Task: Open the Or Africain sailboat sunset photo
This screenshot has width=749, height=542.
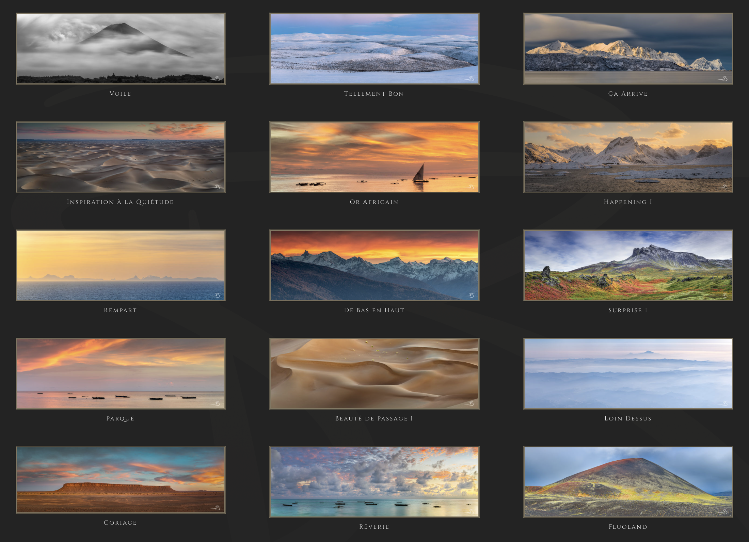Action: 374,157
